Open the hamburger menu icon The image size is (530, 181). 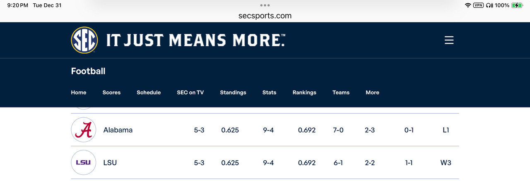point(449,40)
